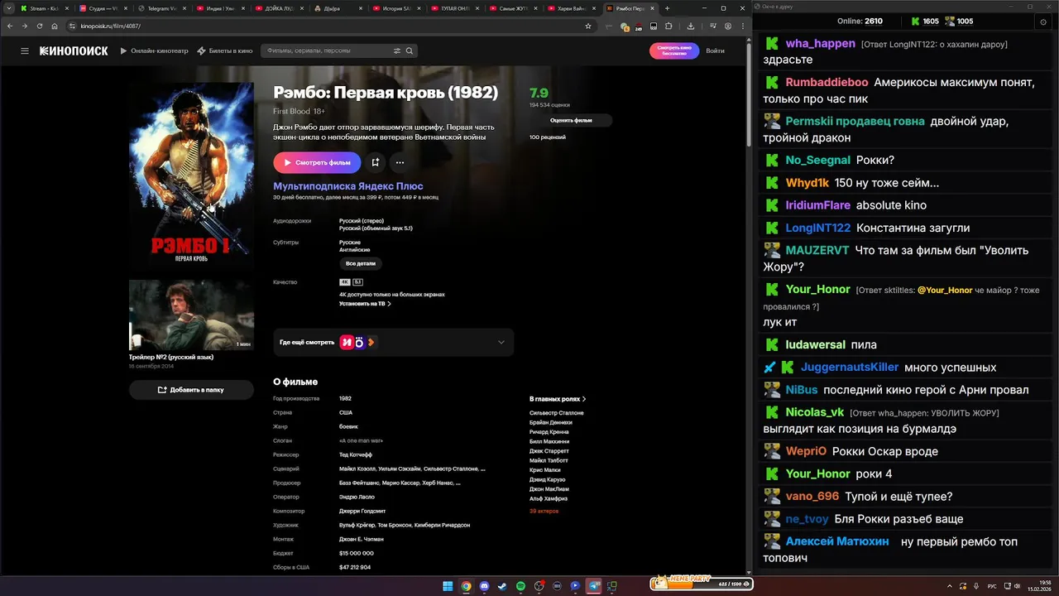Expand Где ещё смотреть panel
The image size is (1059, 596).
tap(394, 342)
